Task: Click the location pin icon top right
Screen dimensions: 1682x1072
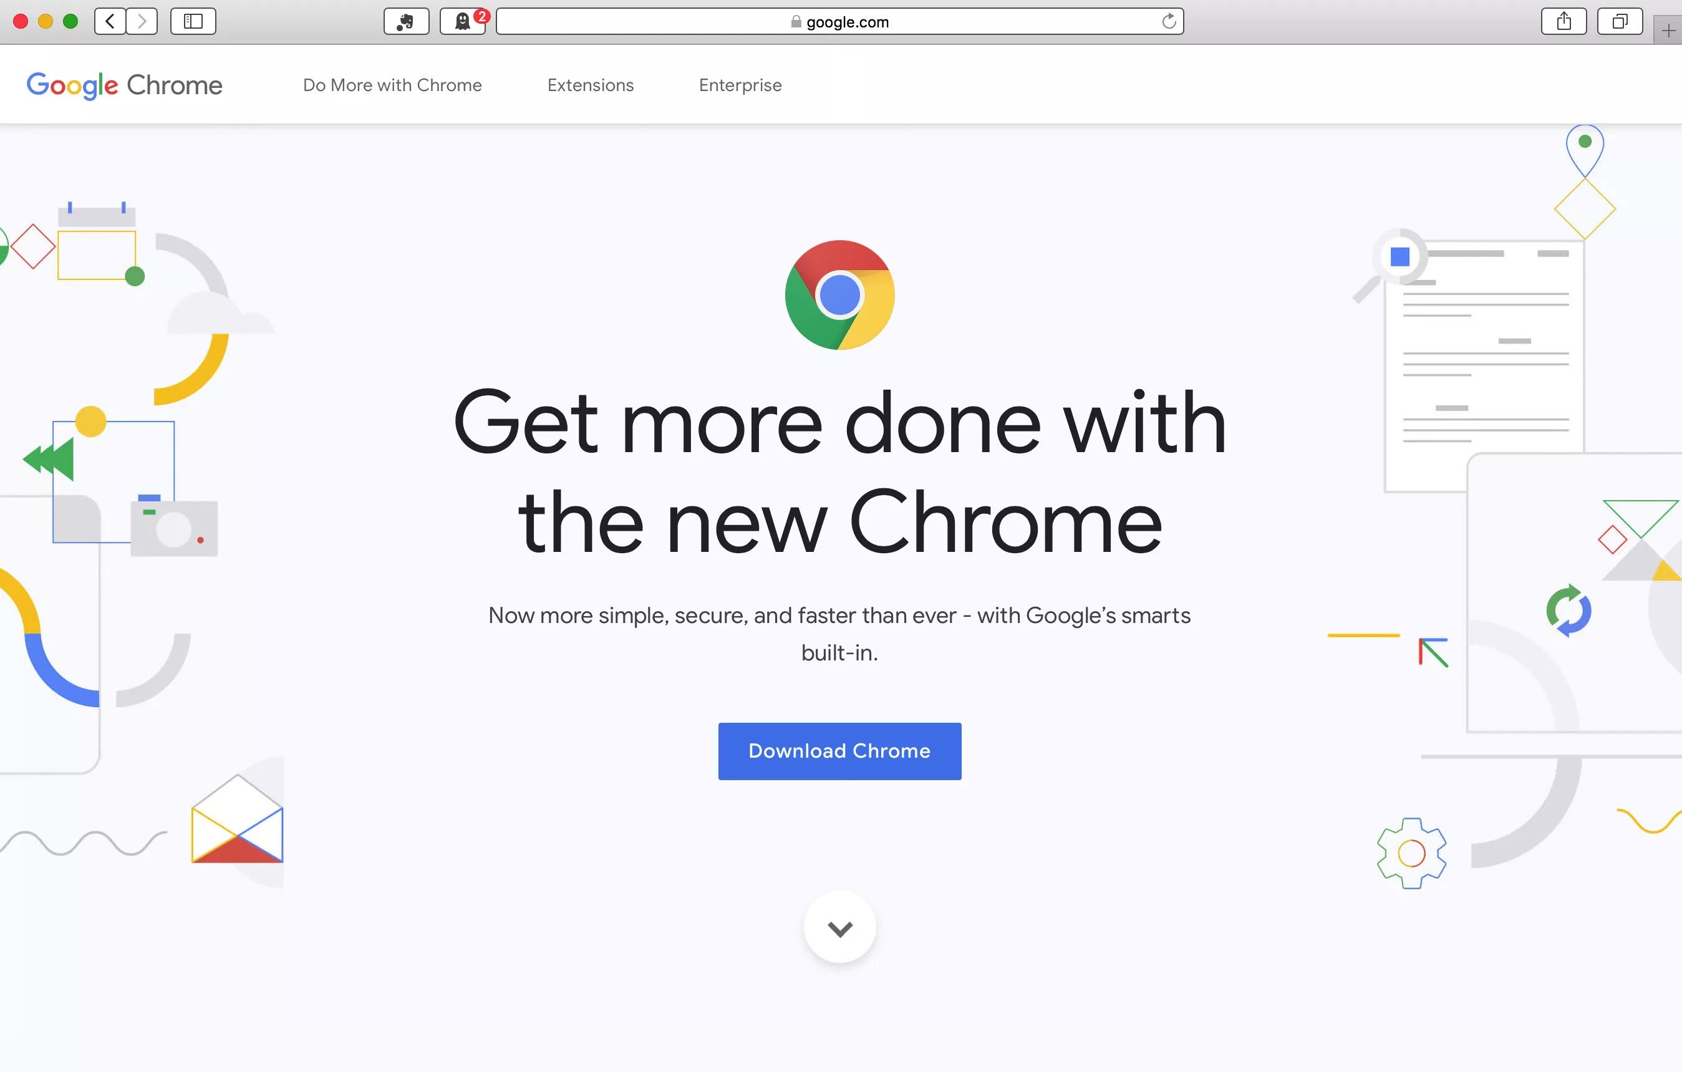Action: (x=1584, y=148)
